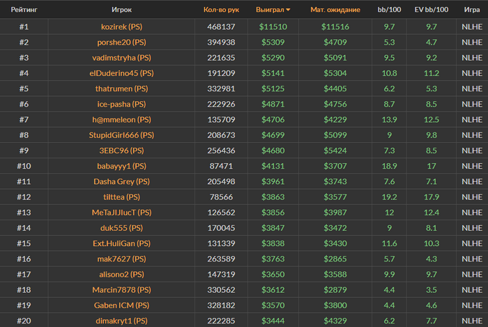The height and width of the screenshot is (327, 488).
Task: Select Ext.HuliGan (PS) player link
Action: pyautogui.click(x=122, y=243)
